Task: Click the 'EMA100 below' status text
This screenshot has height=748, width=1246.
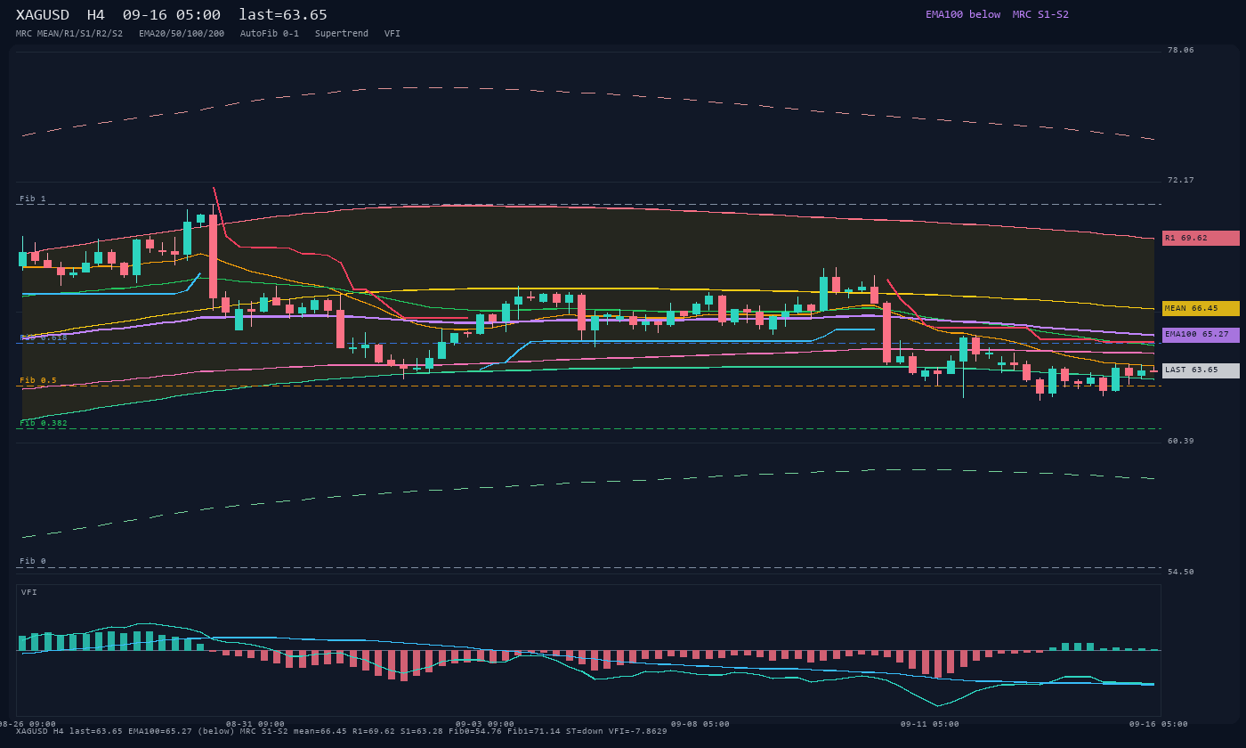Action: [x=963, y=14]
